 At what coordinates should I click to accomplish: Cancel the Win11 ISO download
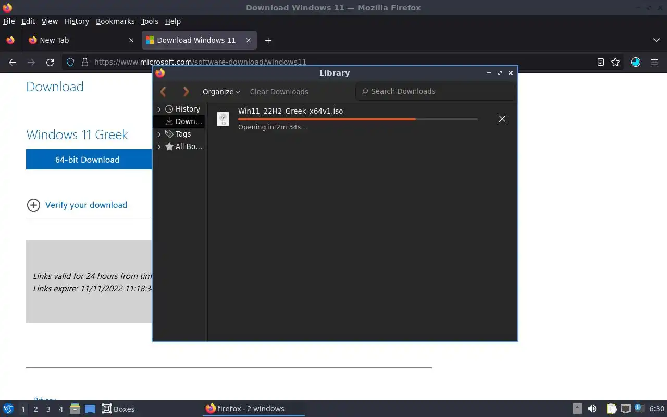tap(502, 119)
